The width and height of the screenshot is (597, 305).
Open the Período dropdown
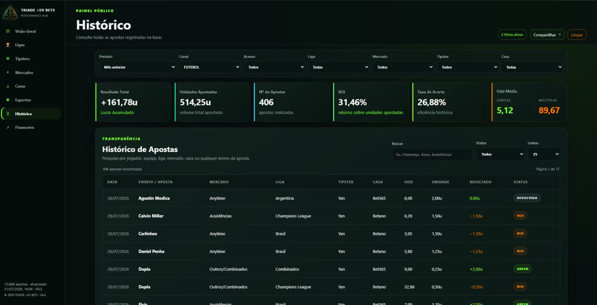pyautogui.click(x=138, y=67)
